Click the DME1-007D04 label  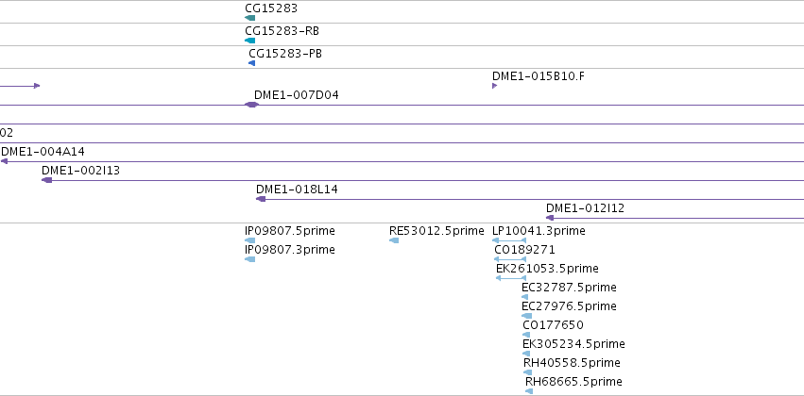click(297, 95)
